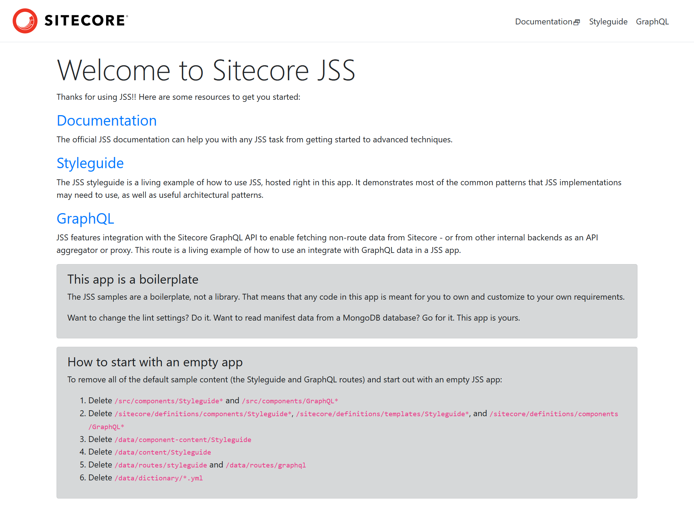Click the 'The JSS styleguide is a living example' paragraph

click(339, 189)
